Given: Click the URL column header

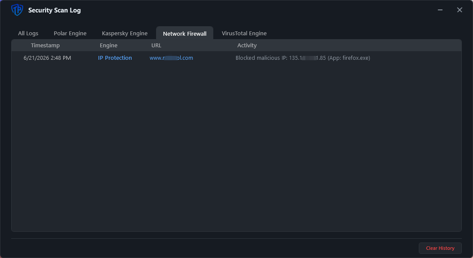Looking at the screenshot, I should click(x=156, y=45).
